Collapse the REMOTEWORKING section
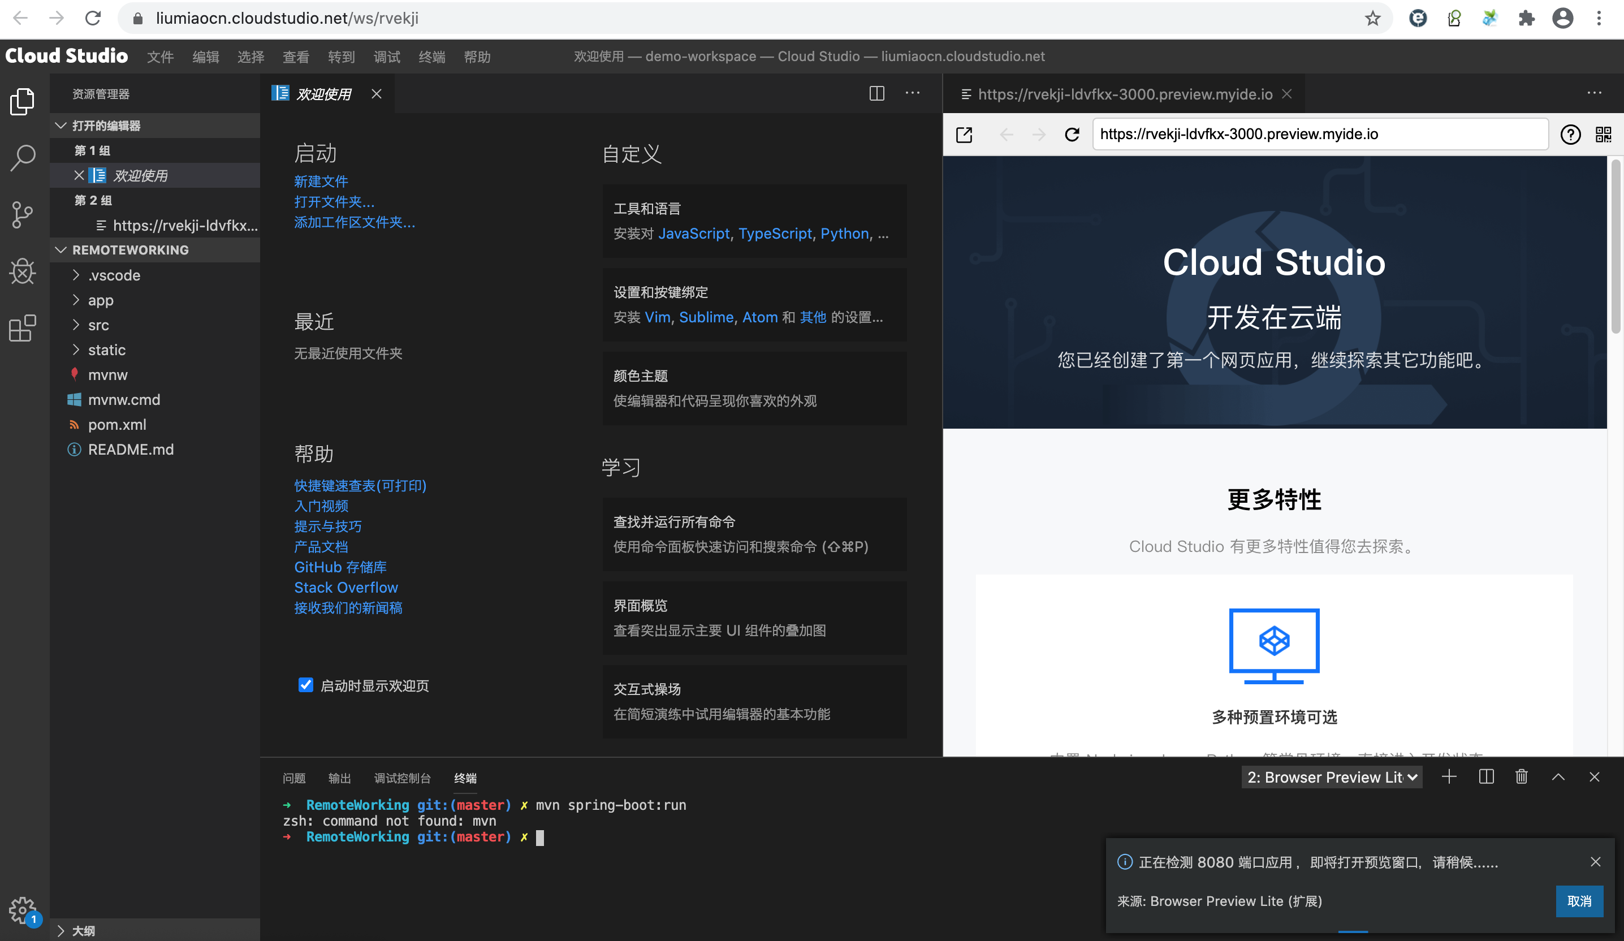The image size is (1624, 941). click(x=131, y=250)
